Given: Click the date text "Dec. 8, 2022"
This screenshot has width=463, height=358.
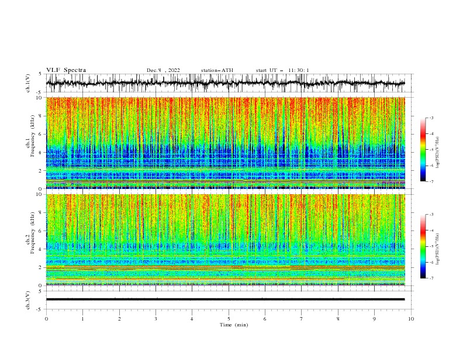Looking at the screenshot, I should click(163, 70).
